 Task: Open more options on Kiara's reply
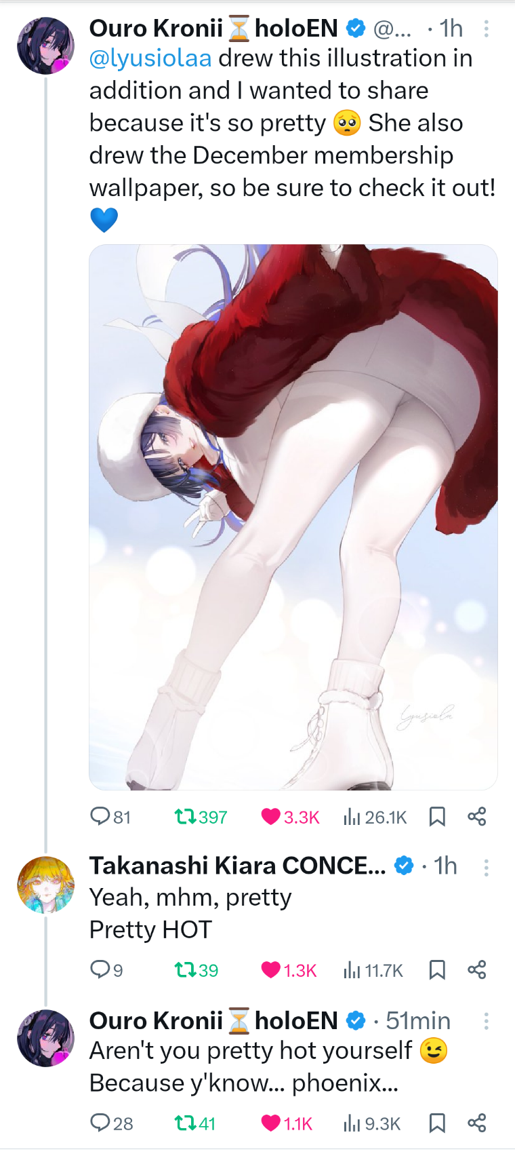tap(486, 867)
